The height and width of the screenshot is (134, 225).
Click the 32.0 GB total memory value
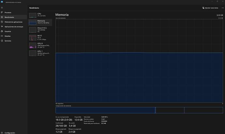220,15
